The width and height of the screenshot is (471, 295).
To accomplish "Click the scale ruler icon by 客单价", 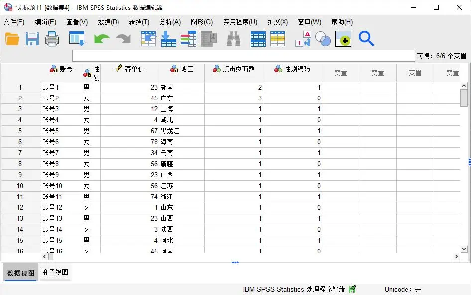I will (119, 68).
